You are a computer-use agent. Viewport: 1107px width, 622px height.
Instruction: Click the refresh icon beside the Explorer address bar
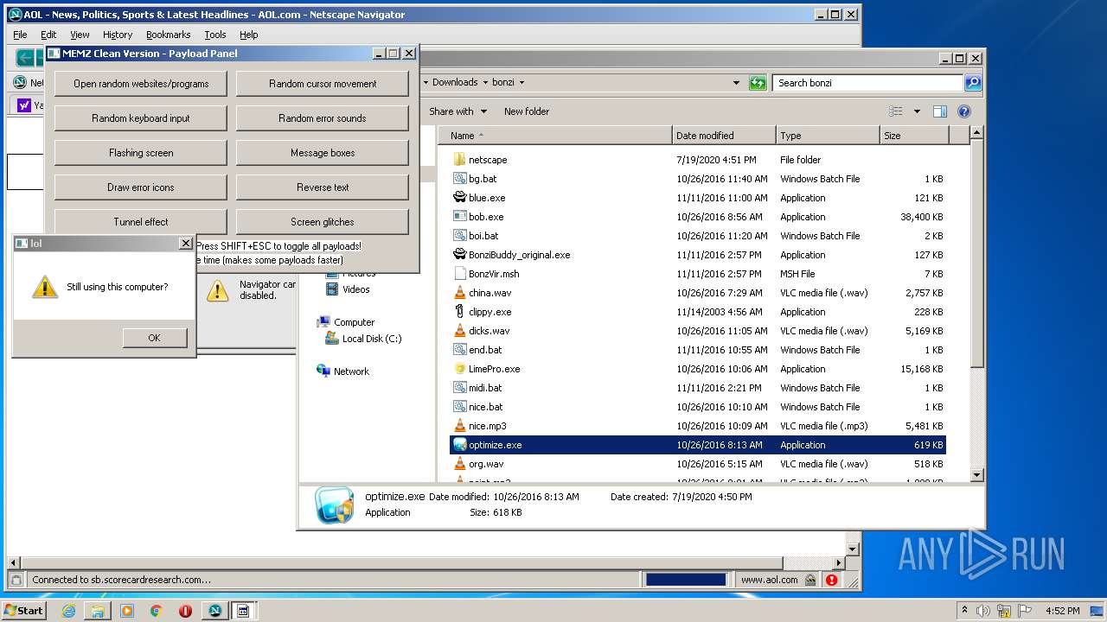(x=758, y=83)
